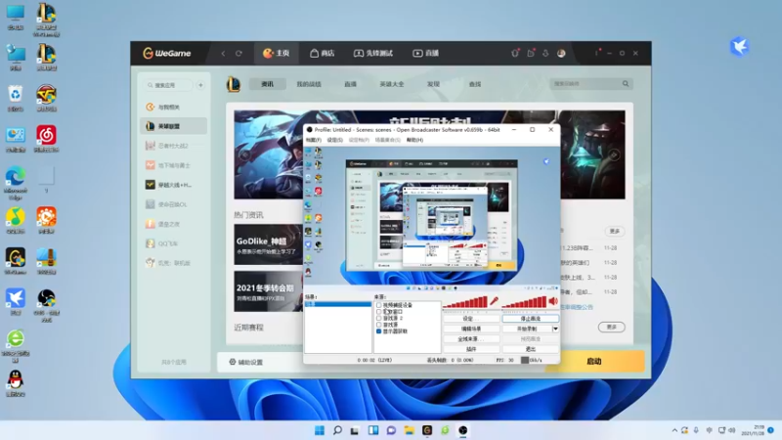Open the download icon in WeGame header
Viewport: 782px width, 440px height.
545,53
